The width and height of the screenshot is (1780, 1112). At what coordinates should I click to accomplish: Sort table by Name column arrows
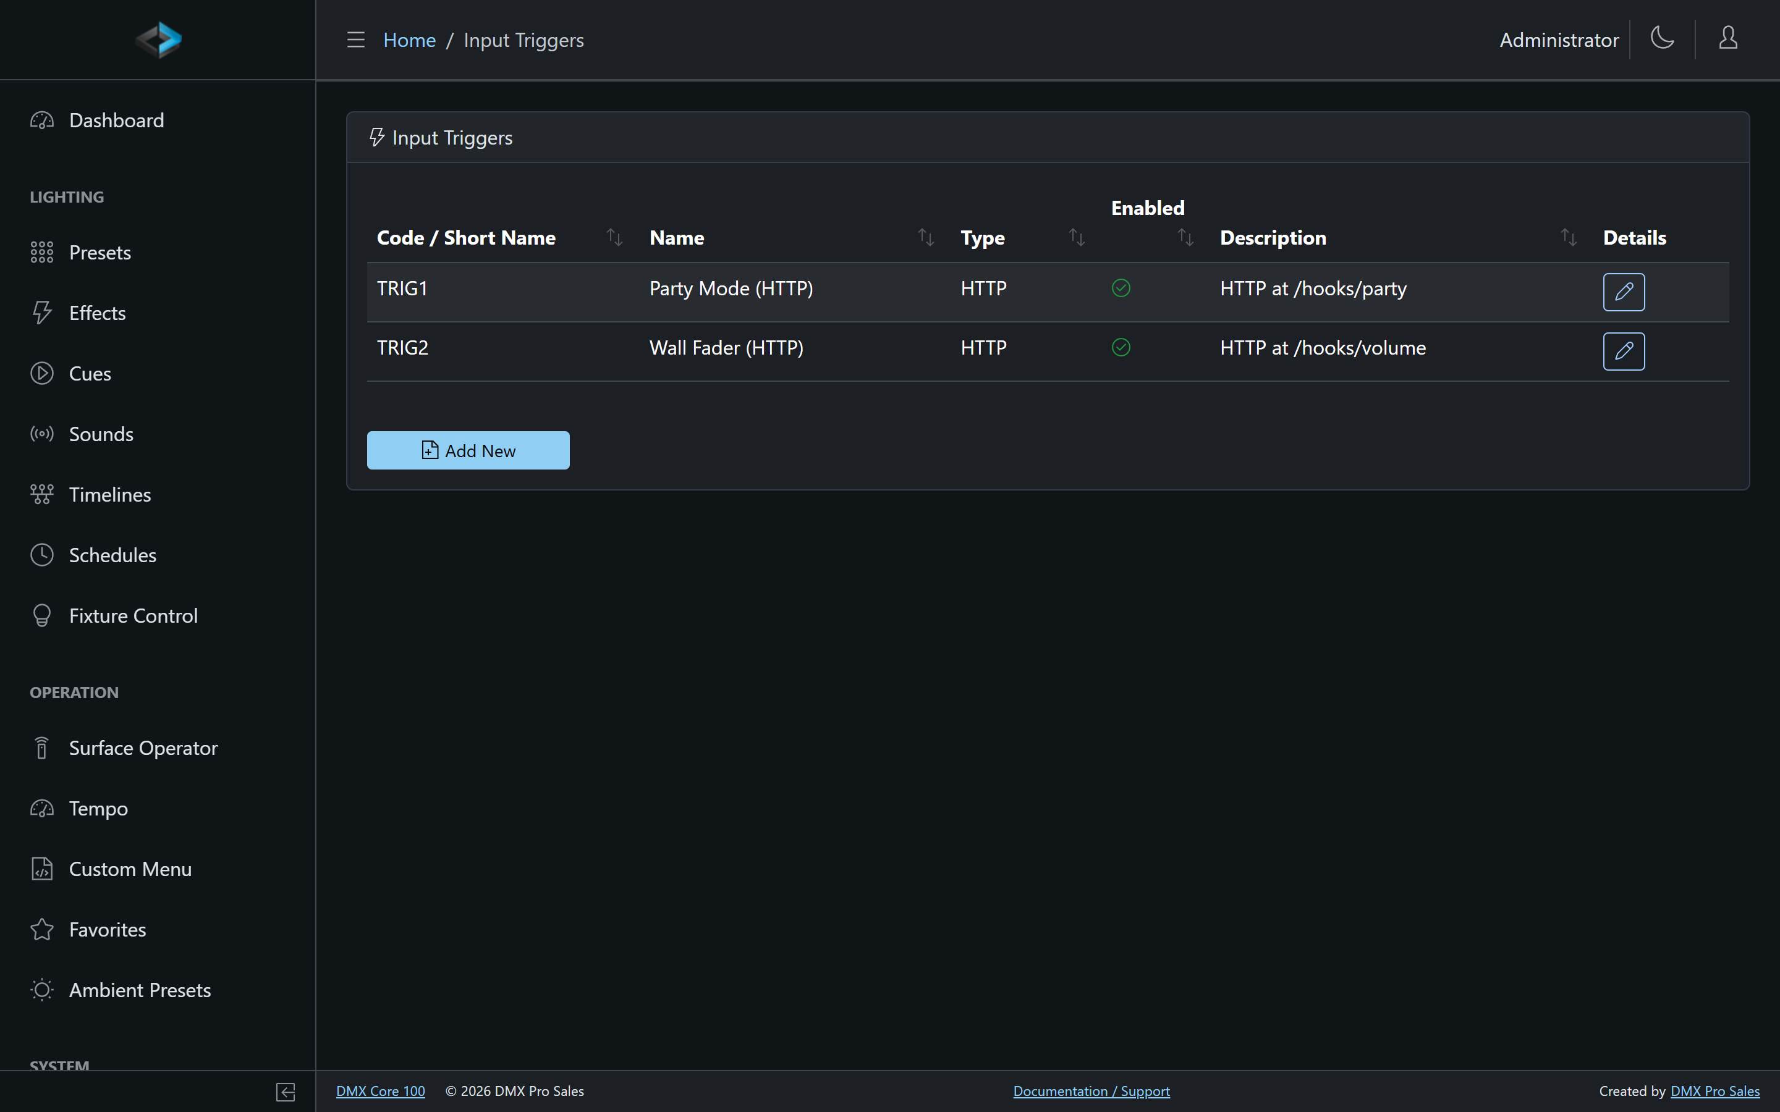pyautogui.click(x=925, y=238)
